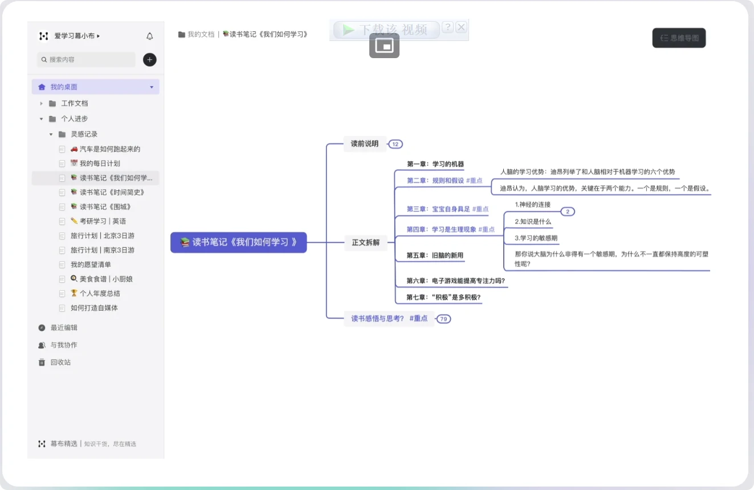Viewport: 754px width, 490px height.
Task: Click the black plus new-document button
Action: pos(150,60)
